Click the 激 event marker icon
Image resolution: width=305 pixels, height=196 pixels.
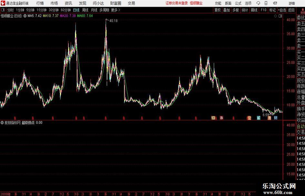(269, 118)
